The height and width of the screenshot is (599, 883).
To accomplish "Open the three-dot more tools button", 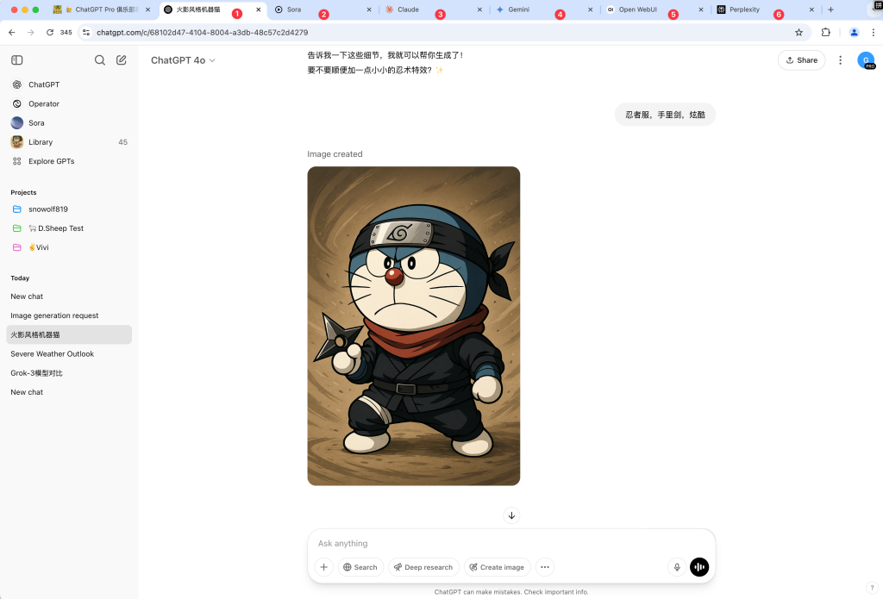I will point(545,567).
